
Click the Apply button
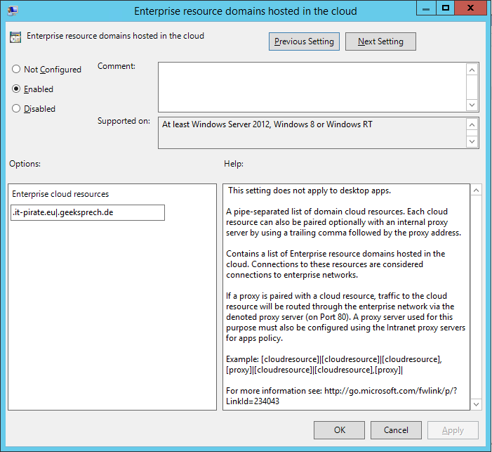(453, 430)
